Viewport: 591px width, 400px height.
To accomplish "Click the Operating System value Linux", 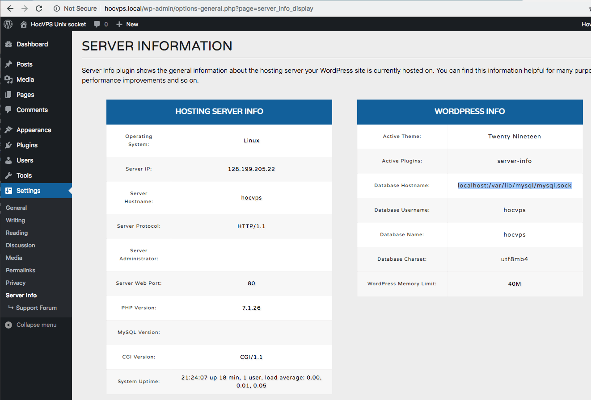I will (251, 140).
